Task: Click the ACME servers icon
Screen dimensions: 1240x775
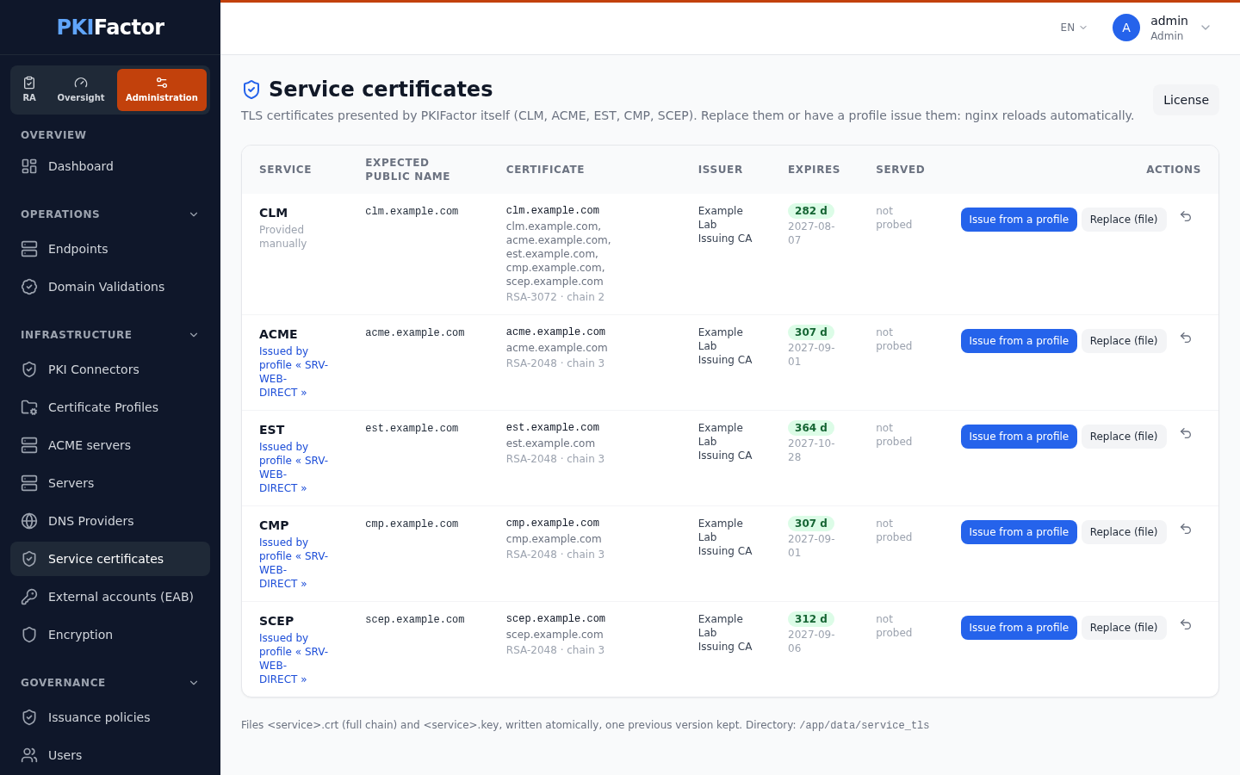Action: click(29, 445)
